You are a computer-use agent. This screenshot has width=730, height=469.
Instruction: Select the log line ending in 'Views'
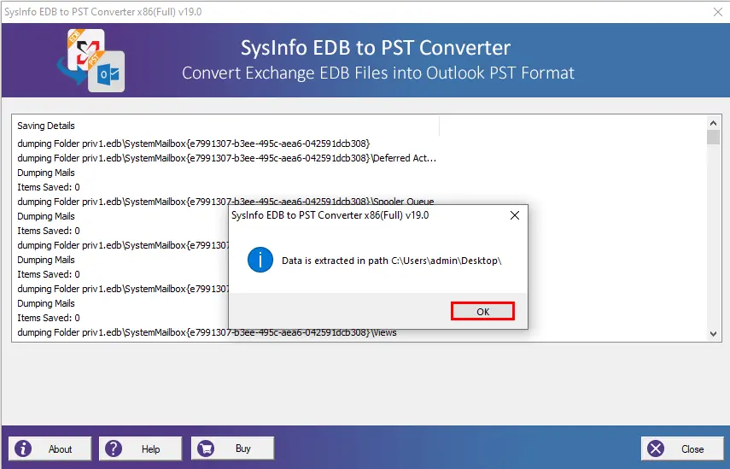(x=207, y=332)
